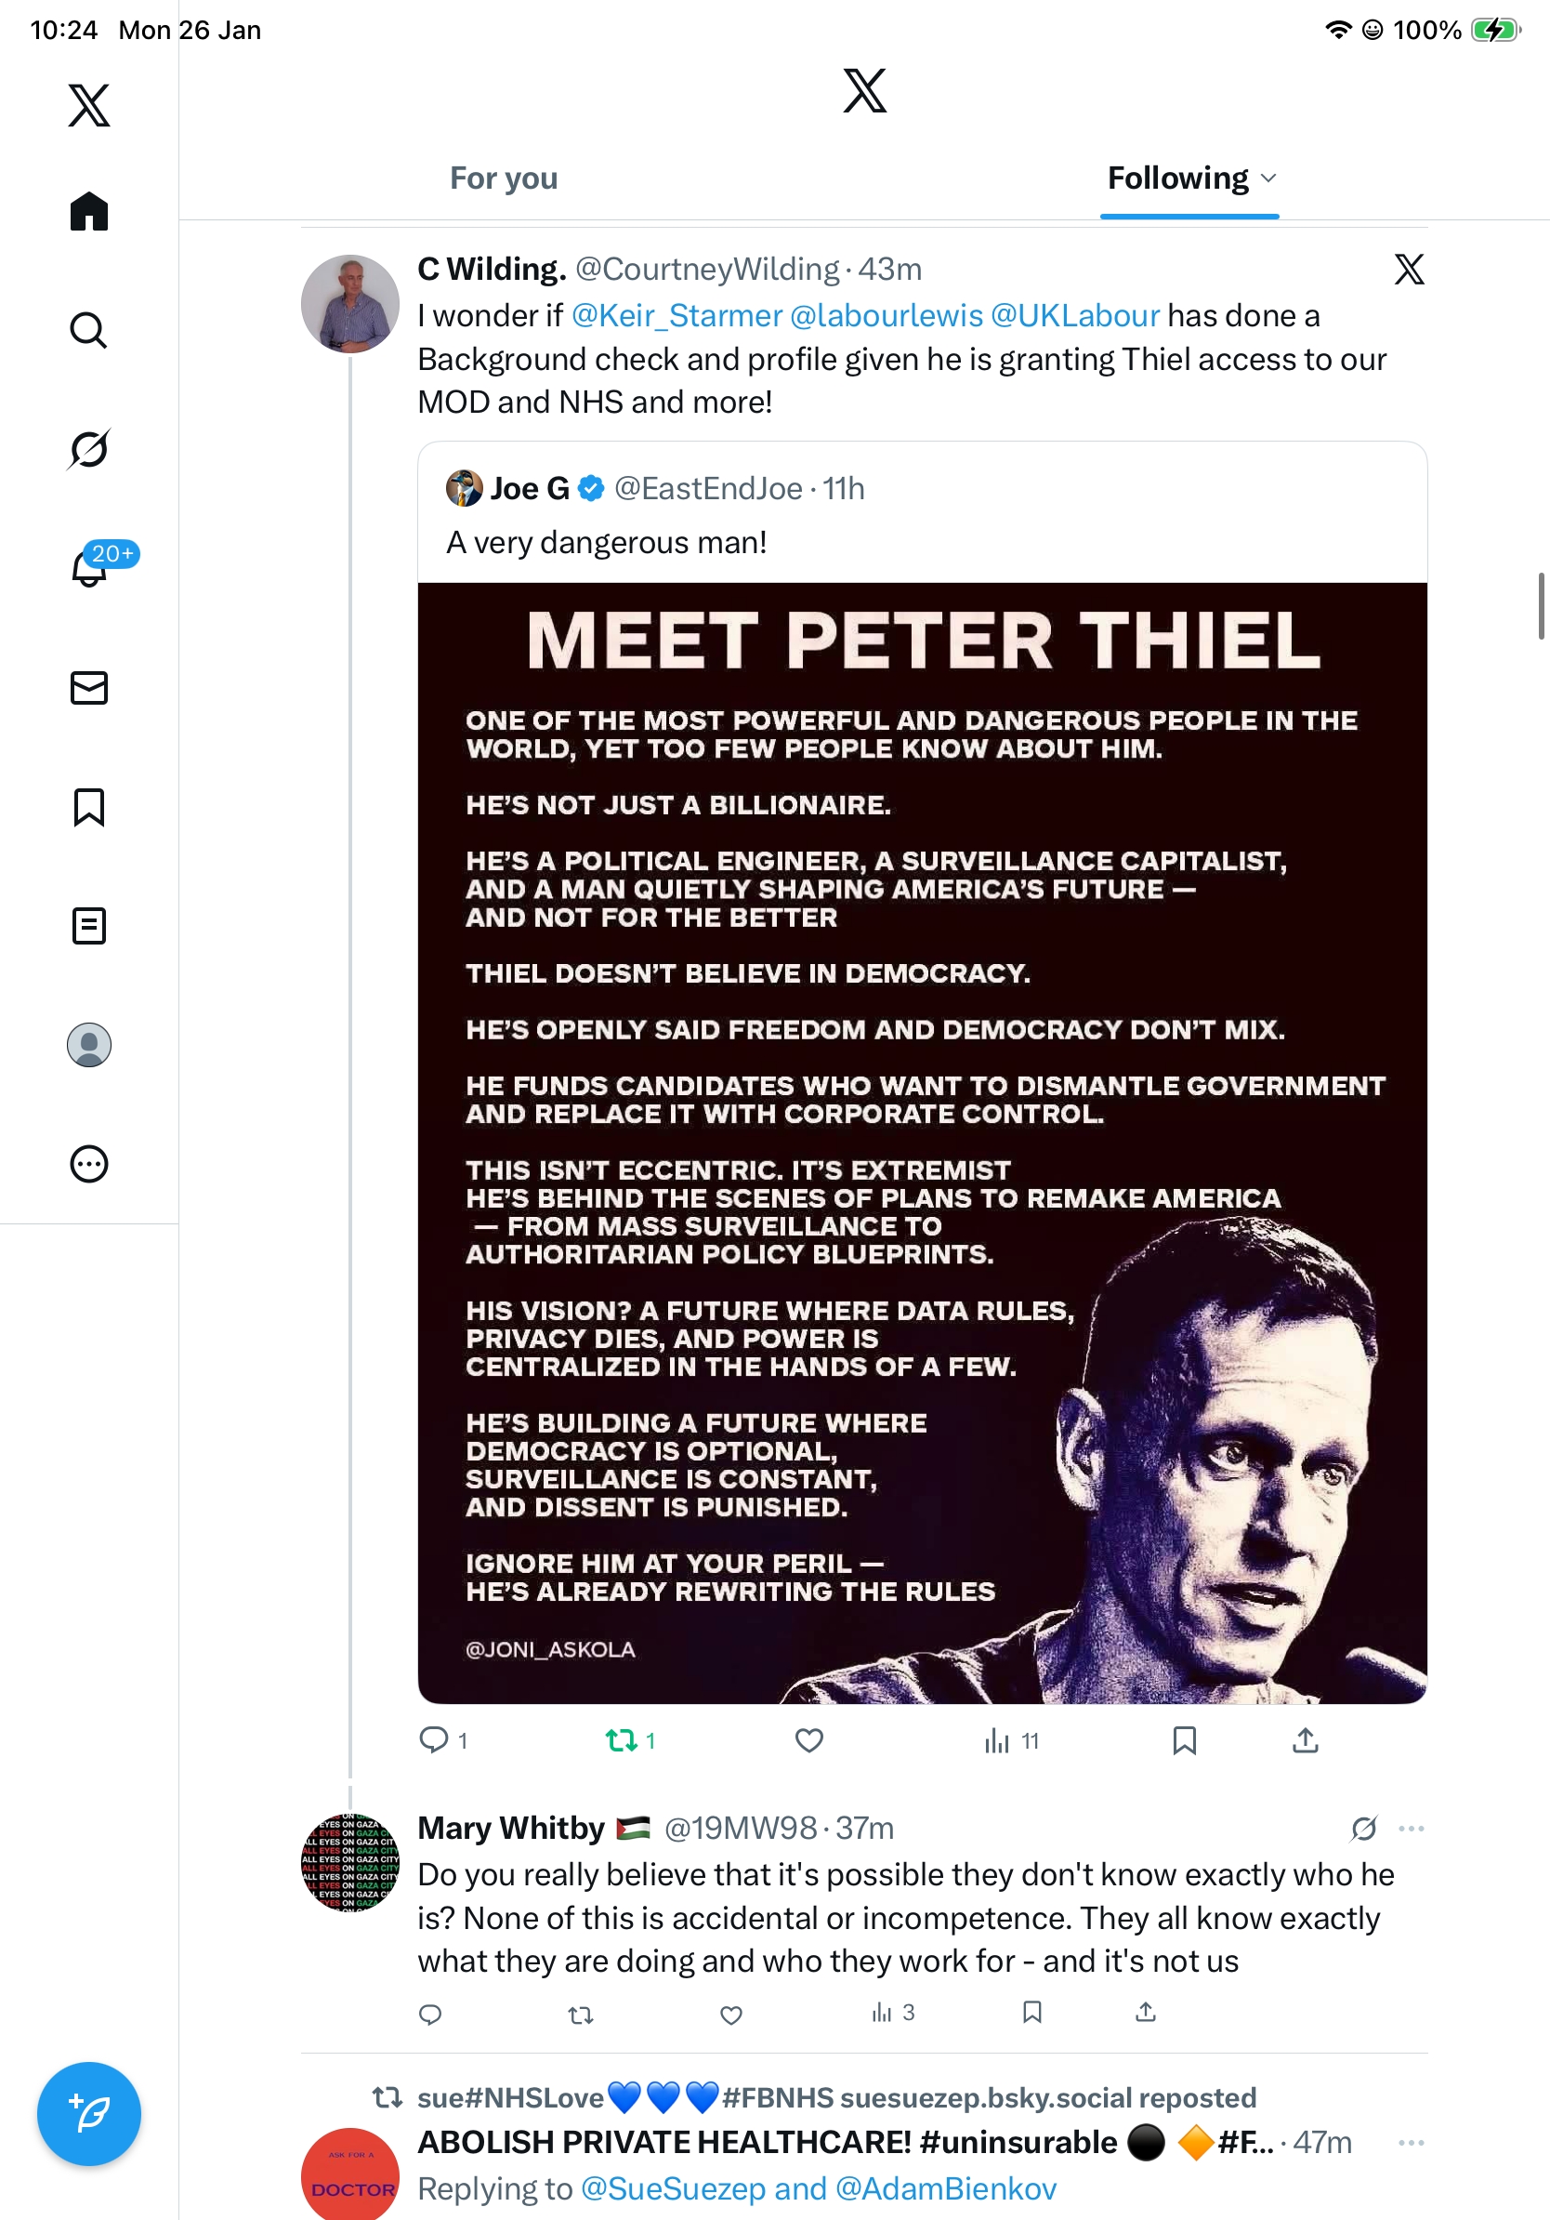Go to Home in the sidebar
1550x2220 pixels.
[x=89, y=211]
